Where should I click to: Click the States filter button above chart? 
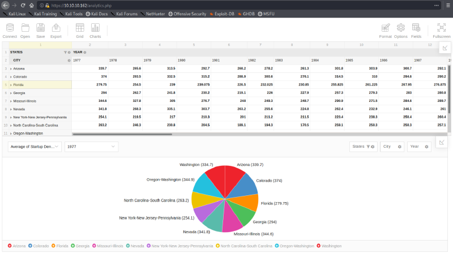click(363, 147)
